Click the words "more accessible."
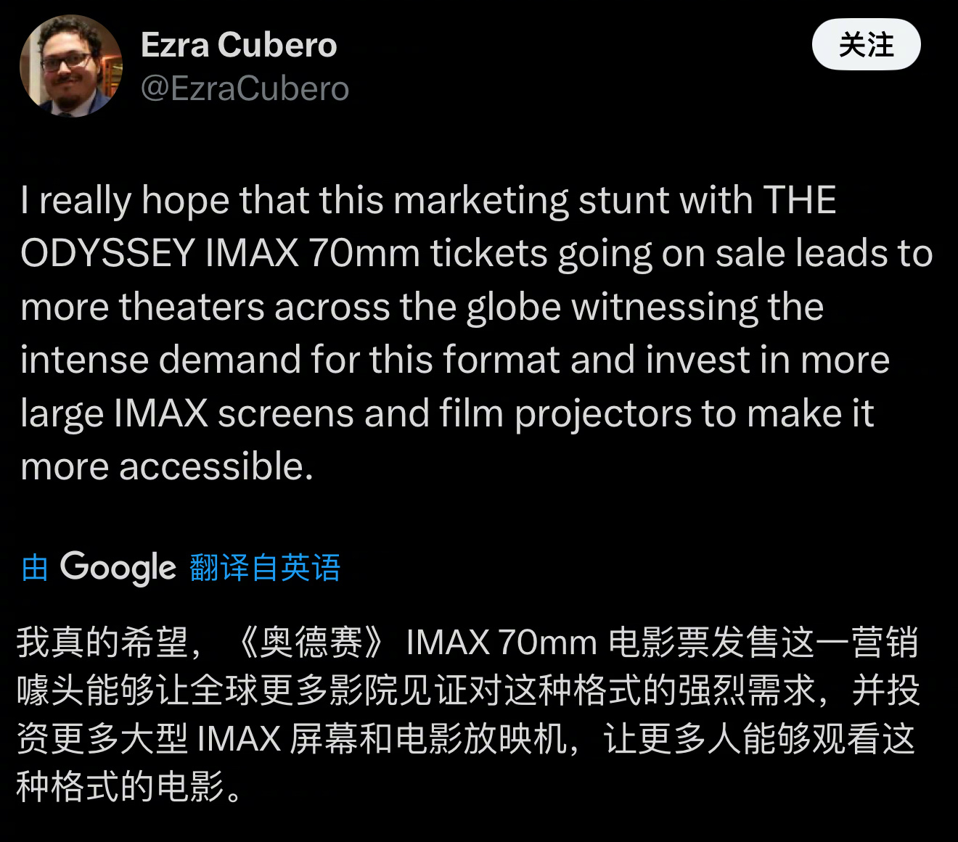Viewport: 958px width, 842px height. click(x=167, y=466)
